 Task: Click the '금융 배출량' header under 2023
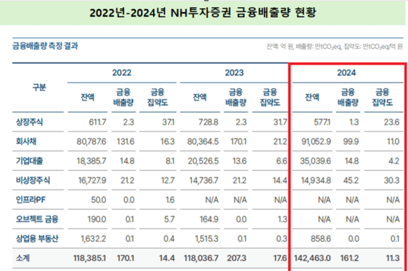[x=235, y=97]
